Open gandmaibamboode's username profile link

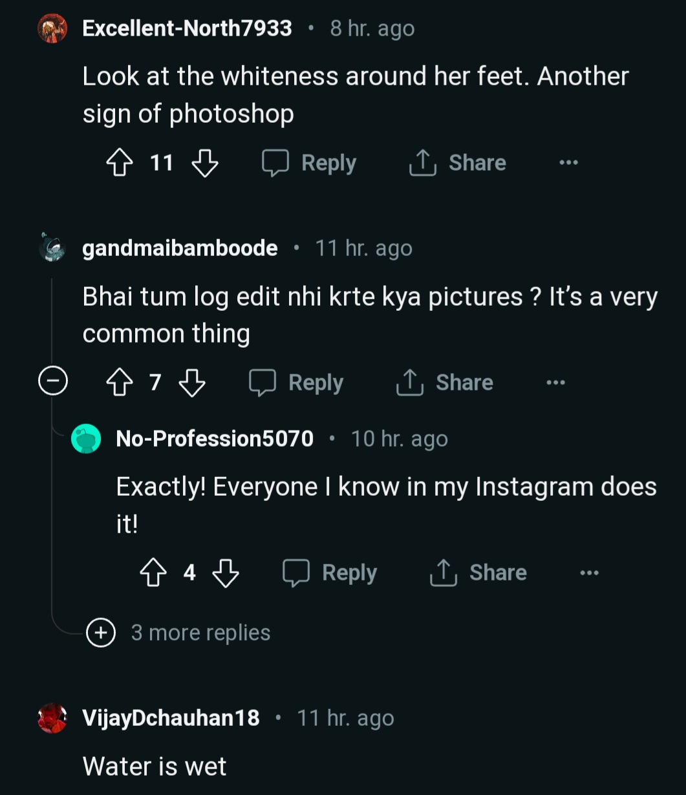click(180, 248)
